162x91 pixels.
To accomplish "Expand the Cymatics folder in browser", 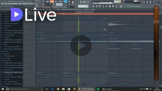I will pyautogui.click(x=7, y=19).
